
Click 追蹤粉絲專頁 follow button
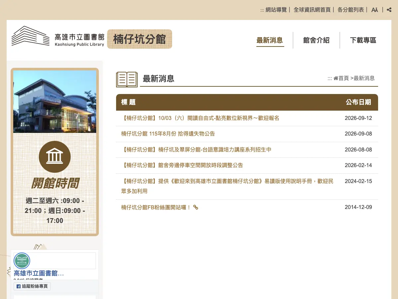[x=32, y=286]
